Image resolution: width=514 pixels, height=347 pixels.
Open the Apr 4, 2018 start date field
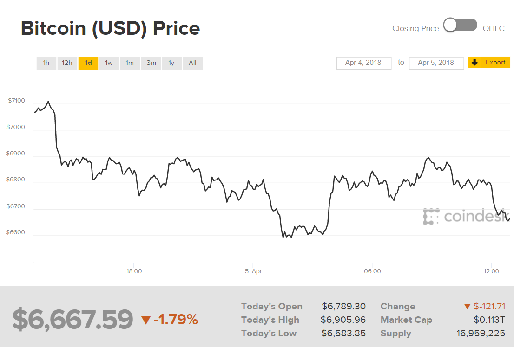(363, 63)
